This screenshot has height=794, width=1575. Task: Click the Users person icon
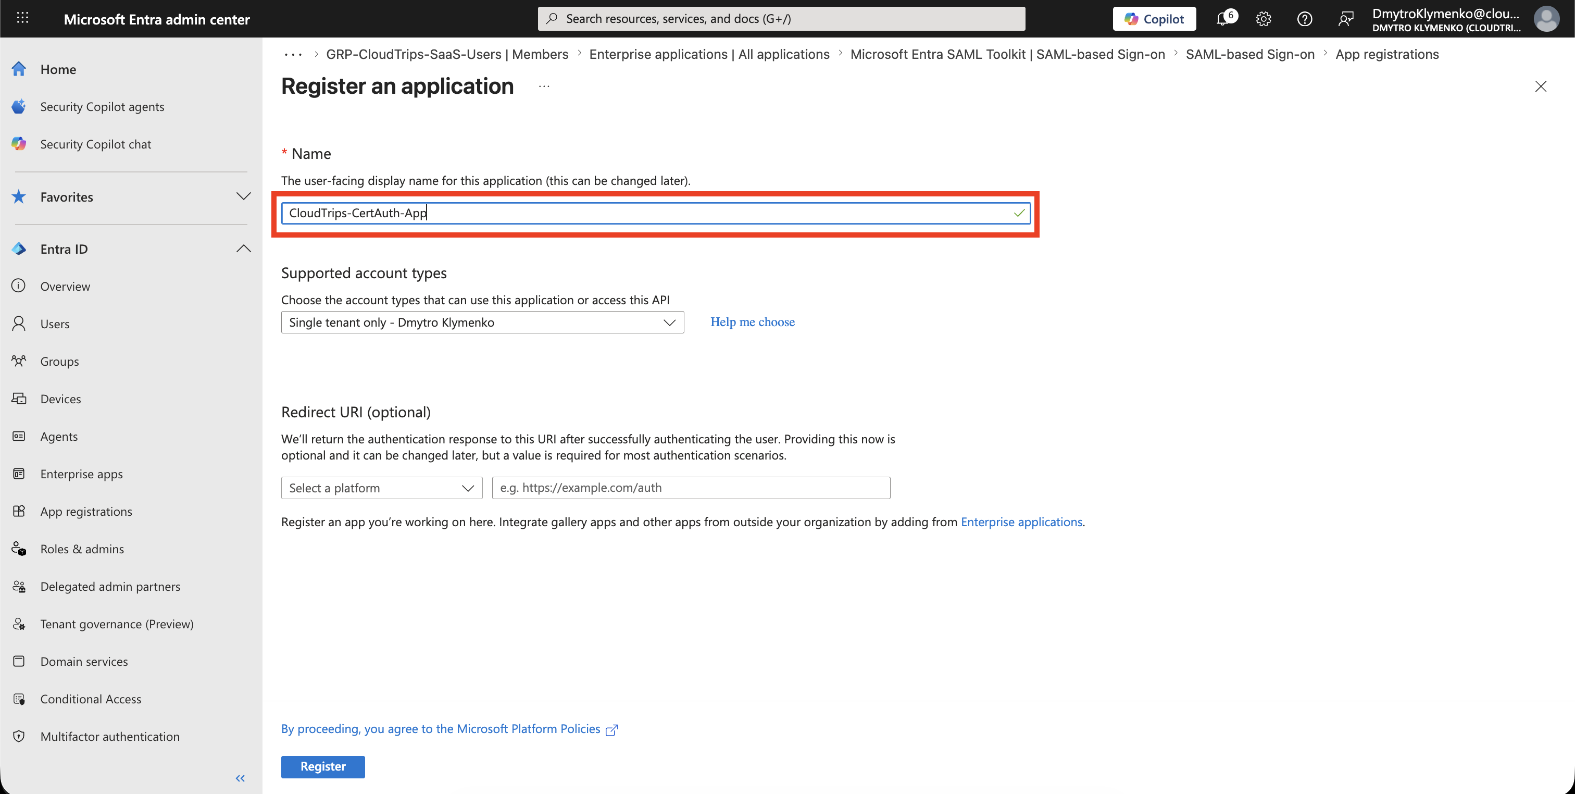point(19,323)
